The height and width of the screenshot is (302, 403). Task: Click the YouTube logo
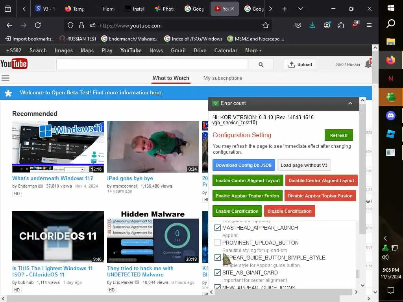pyautogui.click(x=14, y=64)
